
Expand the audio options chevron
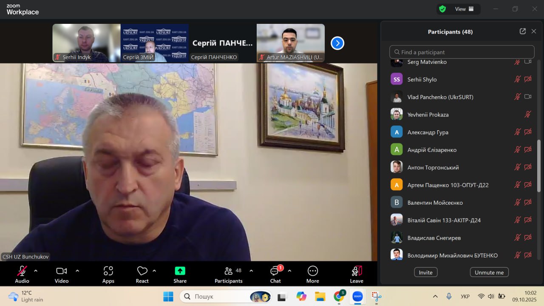(x=36, y=271)
